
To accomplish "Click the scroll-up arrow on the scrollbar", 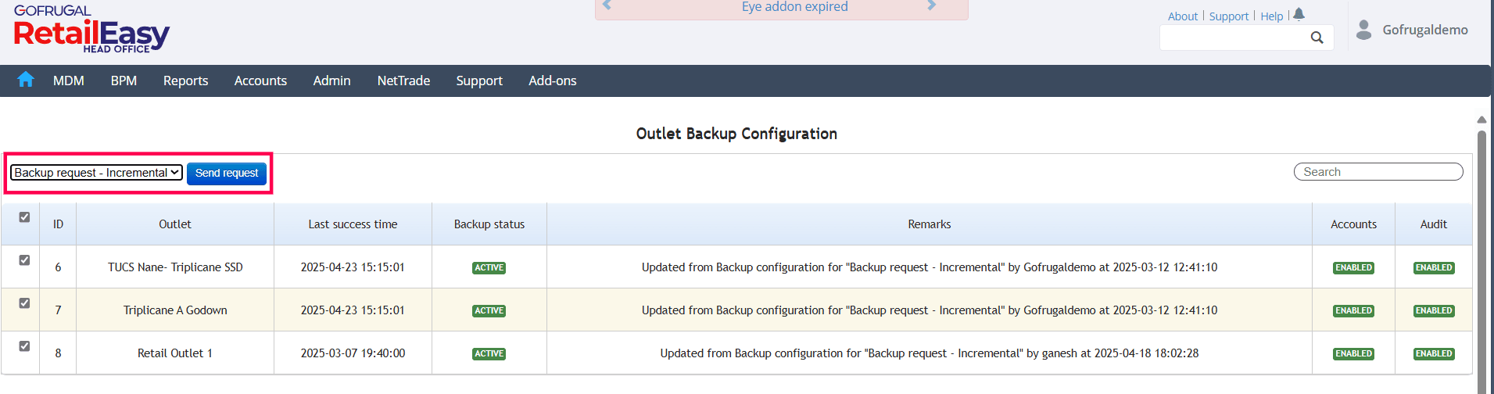I will click(x=1481, y=120).
